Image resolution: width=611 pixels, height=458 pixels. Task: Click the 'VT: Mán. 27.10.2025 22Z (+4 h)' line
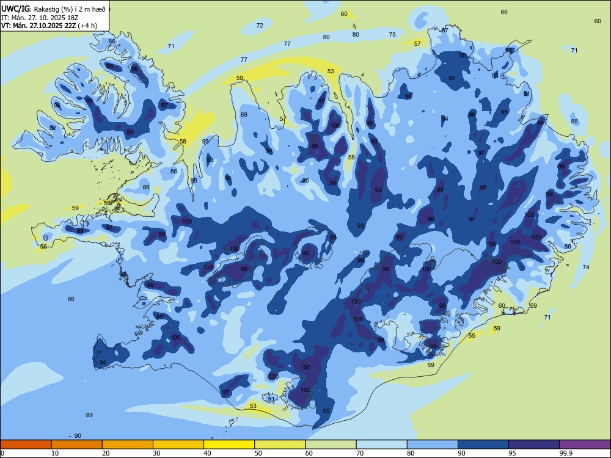pyautogui.click(x=49, y=26)
